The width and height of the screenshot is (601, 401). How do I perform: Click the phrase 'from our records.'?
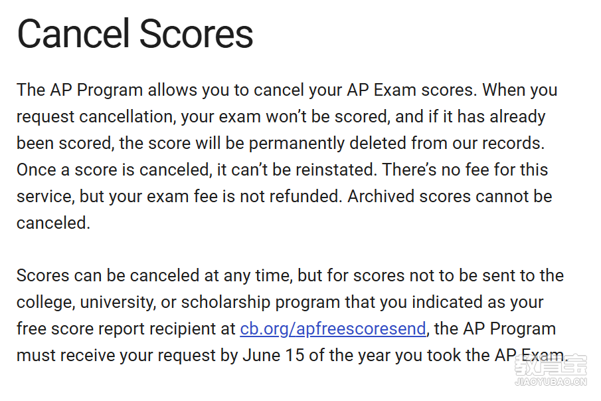[478, 143]
